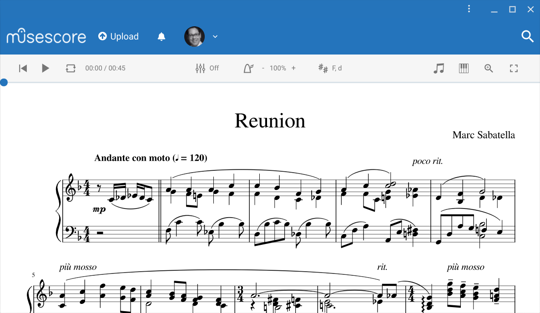Expand the profile dropdown chevron

[x=215, y=36]
